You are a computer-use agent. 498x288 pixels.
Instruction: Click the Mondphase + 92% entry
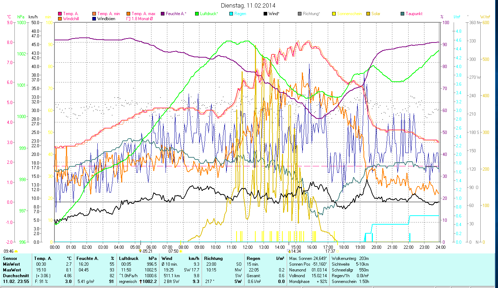pos(308,282)
